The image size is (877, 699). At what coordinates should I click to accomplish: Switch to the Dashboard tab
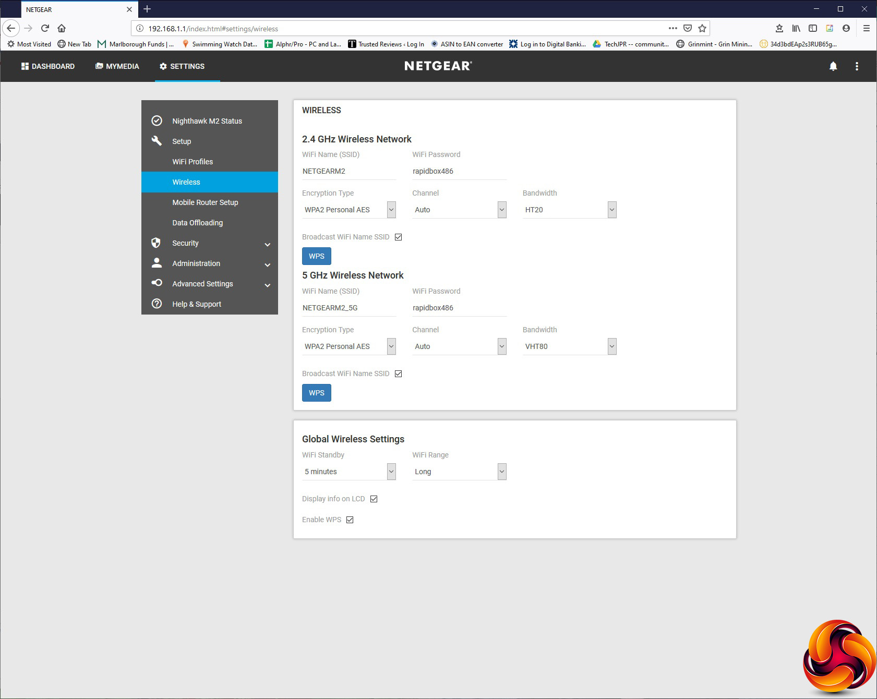(48, 66)
